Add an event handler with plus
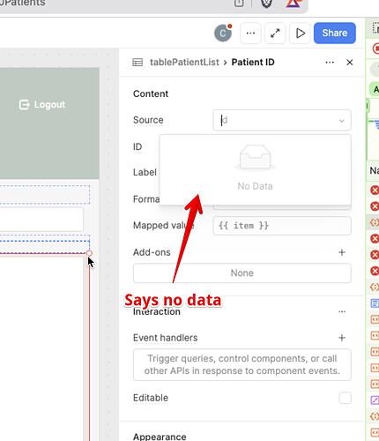379x441 pixels. (342, 338)
